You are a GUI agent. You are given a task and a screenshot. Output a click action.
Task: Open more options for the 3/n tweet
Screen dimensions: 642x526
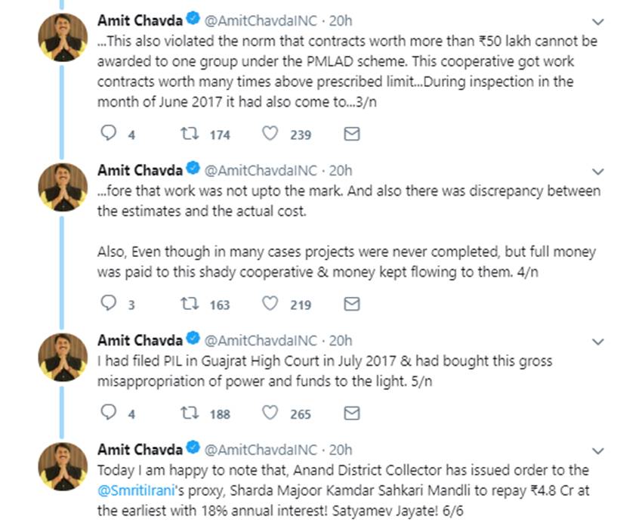point(597,22)
